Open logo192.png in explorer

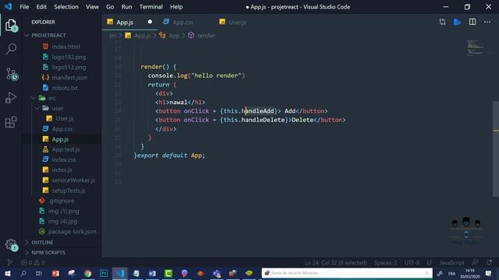click(x=69, y=57)
